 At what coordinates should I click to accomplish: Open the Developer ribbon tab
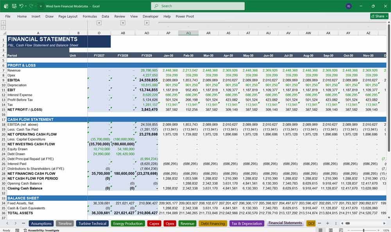(151, 16)
